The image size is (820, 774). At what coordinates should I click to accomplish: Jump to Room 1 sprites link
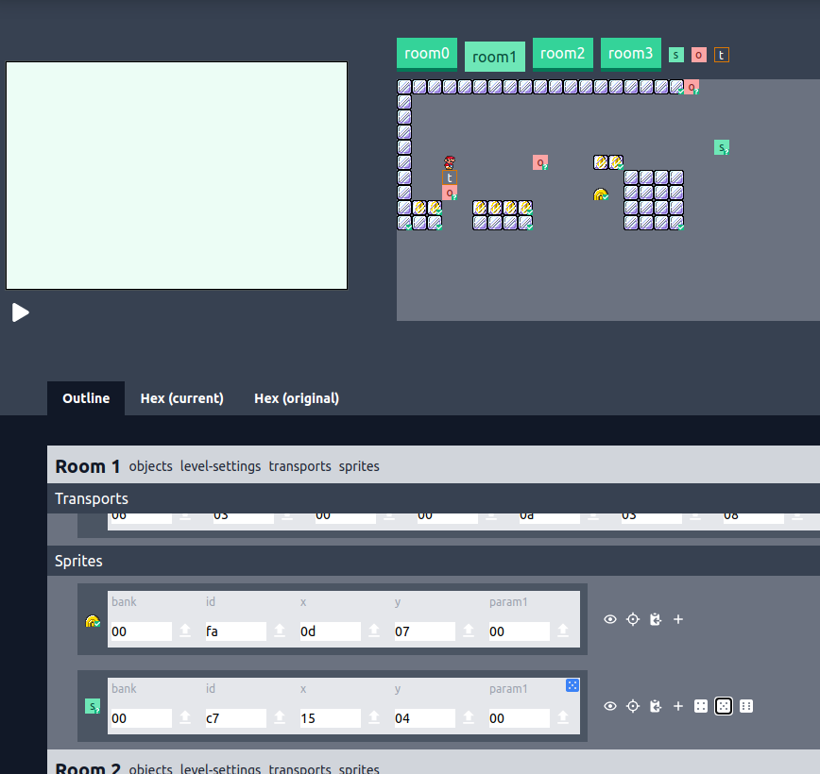pyautogui.click(x=359, y=466)
